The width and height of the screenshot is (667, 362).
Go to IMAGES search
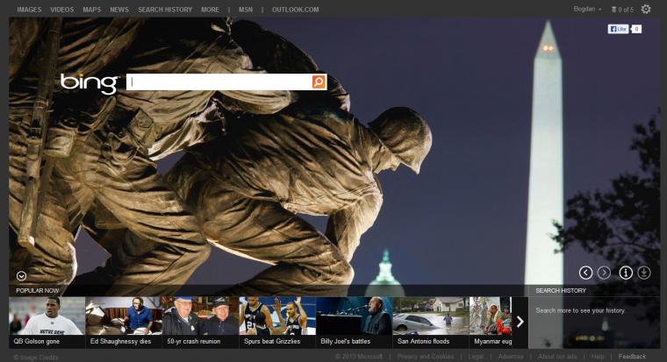pos(29,10)
